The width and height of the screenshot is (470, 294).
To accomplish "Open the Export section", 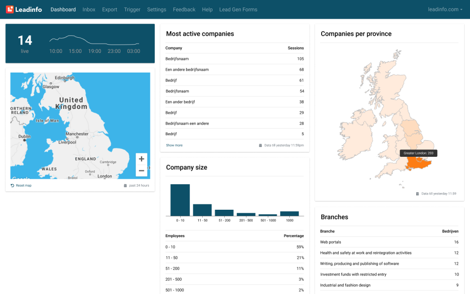I will (x=109, y=9).
